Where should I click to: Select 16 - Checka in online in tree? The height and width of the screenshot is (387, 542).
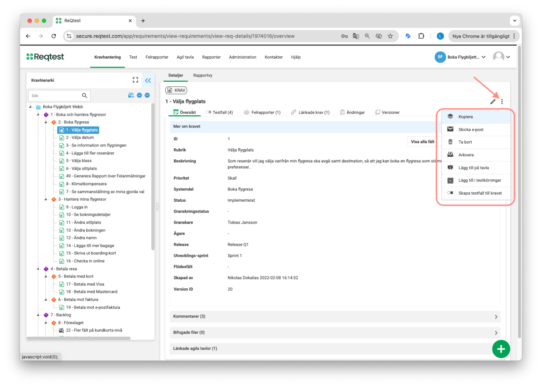point(85,261)
